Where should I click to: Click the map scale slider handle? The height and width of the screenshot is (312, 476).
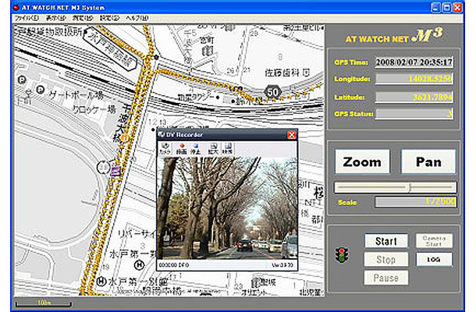point(410,187)
